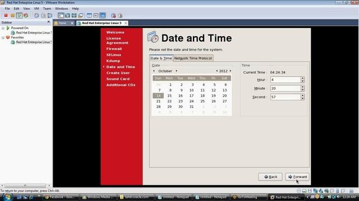Click the Console View toolbar icon

click(103, 16)
